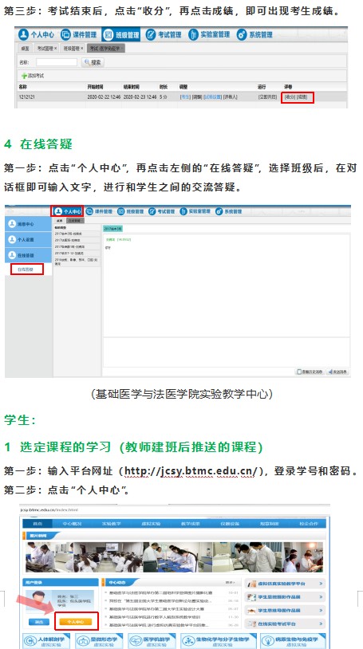Click the 发送消息 button in chat

[x=337, y=372]
